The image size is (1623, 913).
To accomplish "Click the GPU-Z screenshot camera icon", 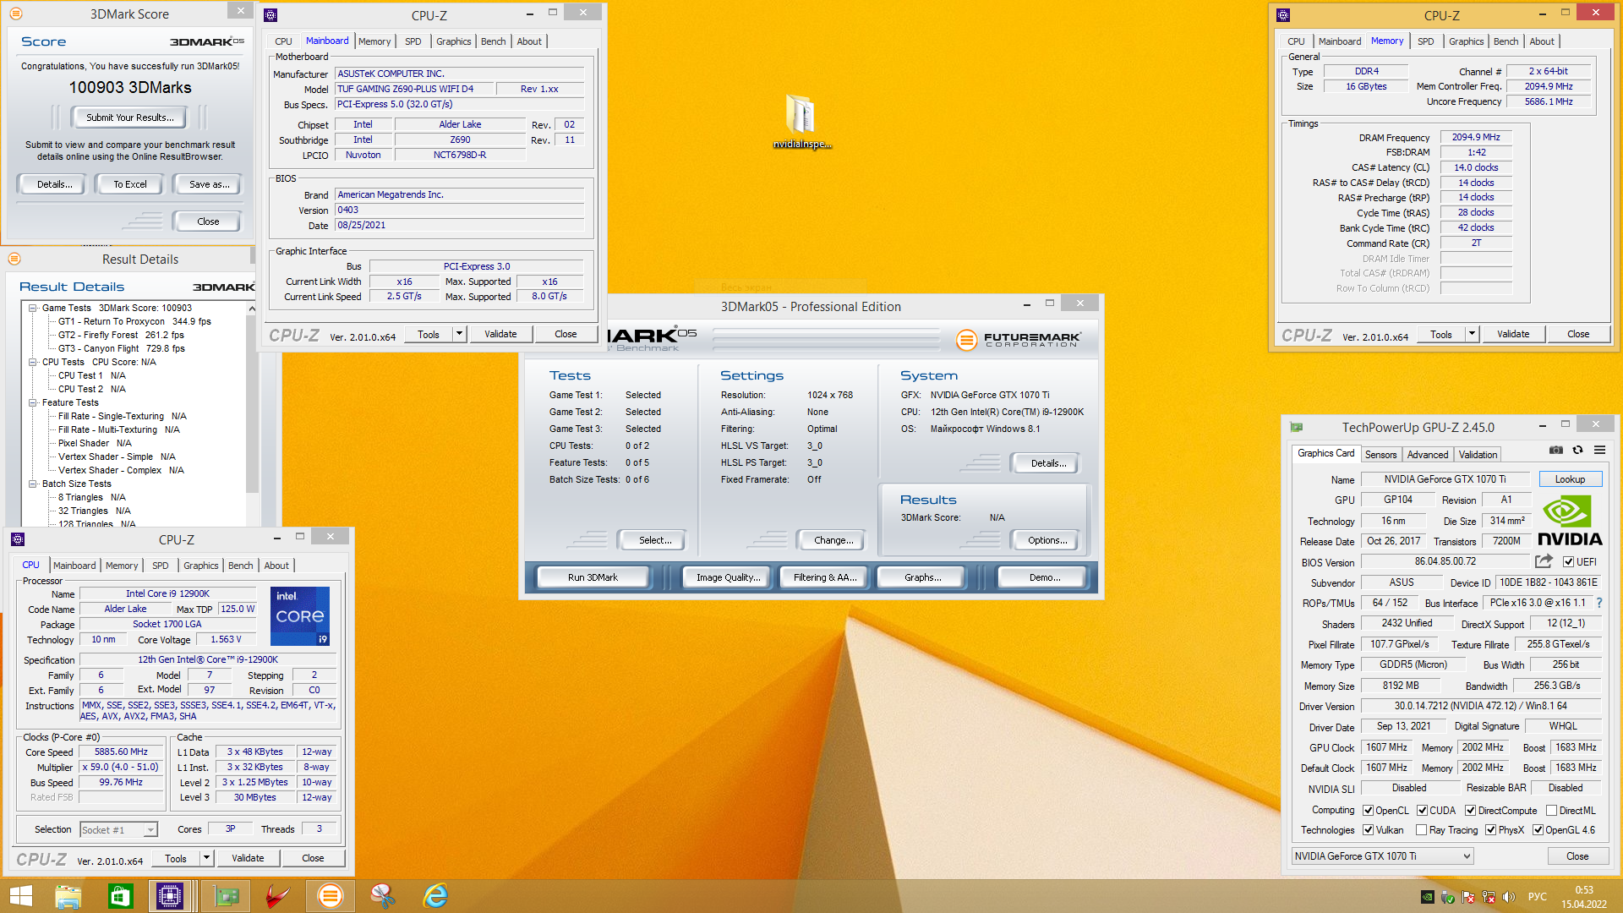I will point(1556,451).
